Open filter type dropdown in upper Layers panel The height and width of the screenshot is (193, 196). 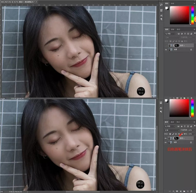(x=170, y=34)
